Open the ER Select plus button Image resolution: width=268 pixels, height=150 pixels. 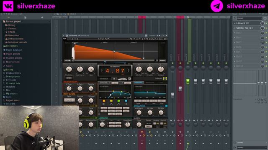click(x=129, y=79)
